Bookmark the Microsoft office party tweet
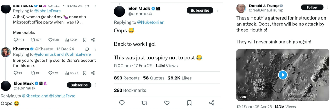Screen dimensions: 330x109 (x=84, y=40)
